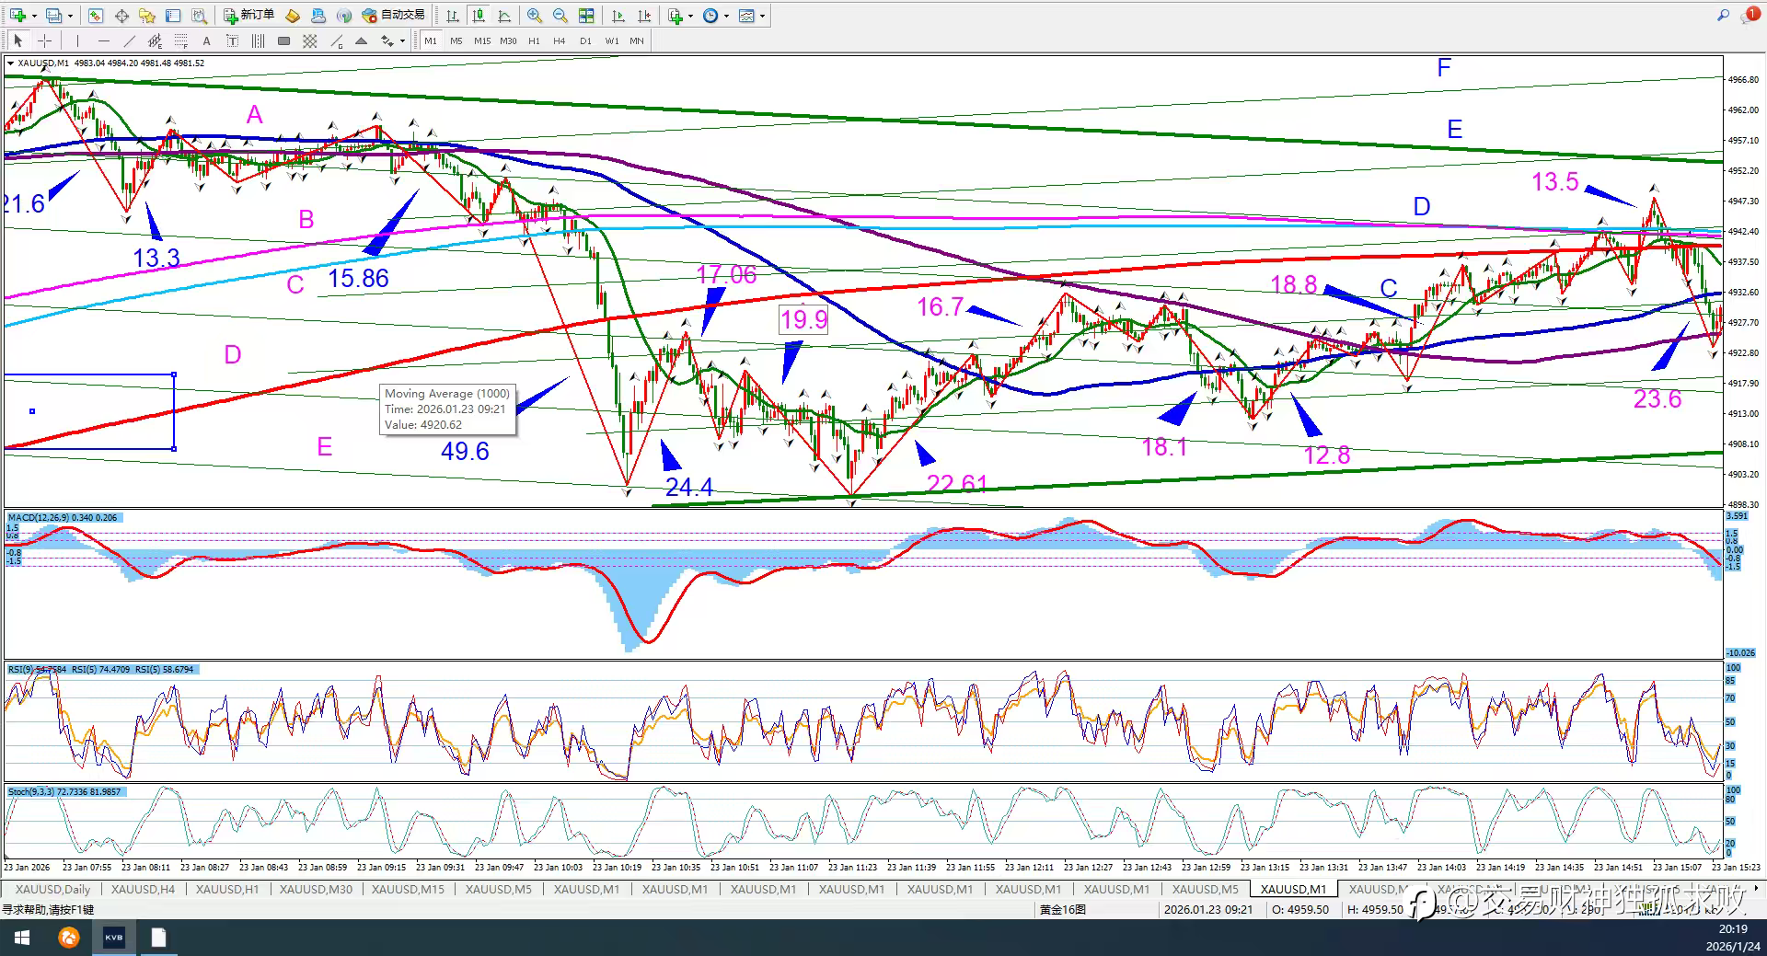Open the new chart dropdown arrow
The image size is (1767, 956).
click(34, 16)
